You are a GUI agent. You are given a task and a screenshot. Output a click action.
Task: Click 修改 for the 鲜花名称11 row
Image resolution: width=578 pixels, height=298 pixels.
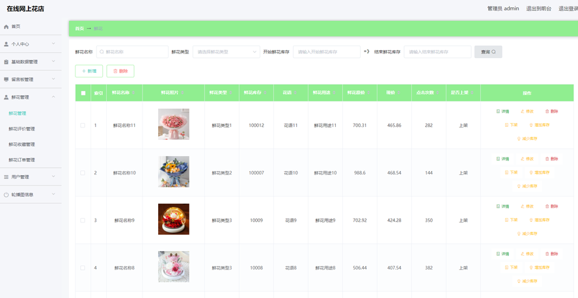527,111
